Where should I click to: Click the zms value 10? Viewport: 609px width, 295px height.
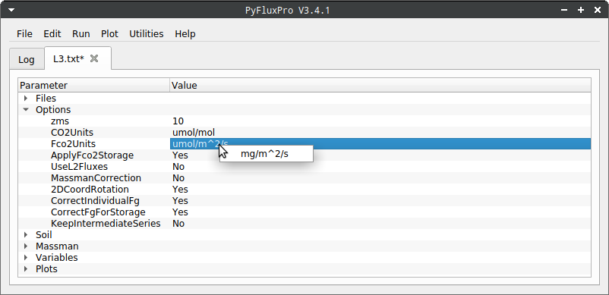[178, 121]
